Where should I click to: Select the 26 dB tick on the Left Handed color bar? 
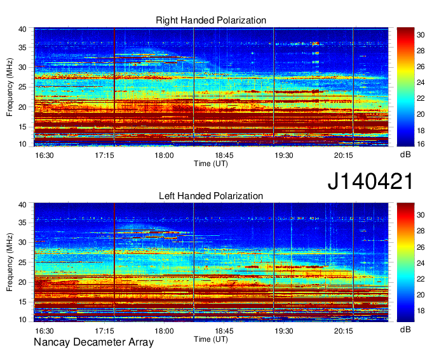(421, 247)
